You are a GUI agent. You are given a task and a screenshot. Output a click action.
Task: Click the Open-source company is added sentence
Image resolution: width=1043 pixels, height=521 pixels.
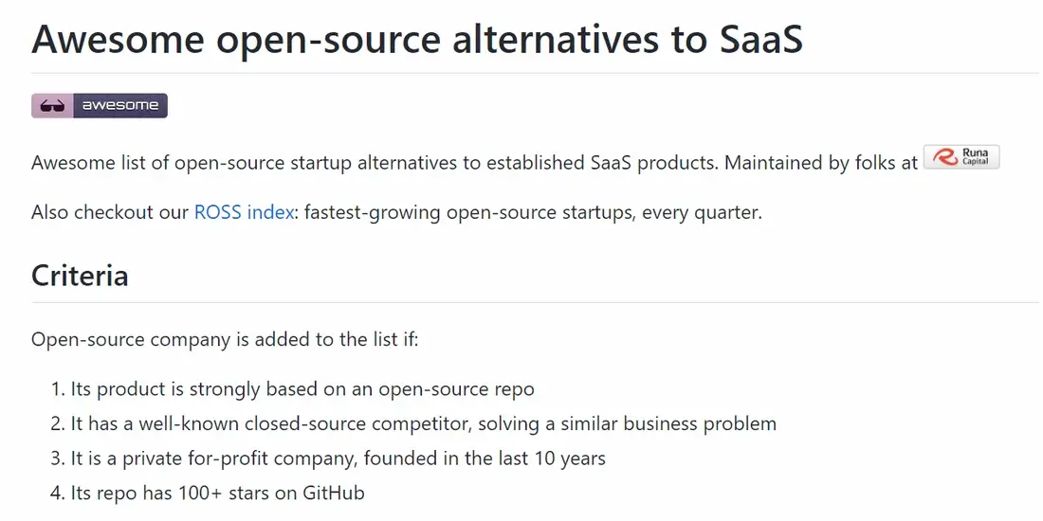tap(225, 339)
